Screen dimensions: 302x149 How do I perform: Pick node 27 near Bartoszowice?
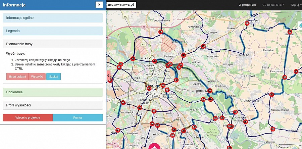click(x=210, y=91)
